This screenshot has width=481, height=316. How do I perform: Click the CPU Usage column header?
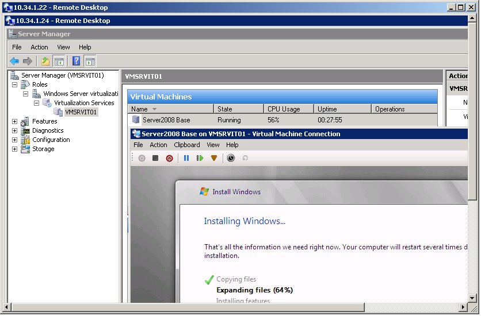point(289,109)
